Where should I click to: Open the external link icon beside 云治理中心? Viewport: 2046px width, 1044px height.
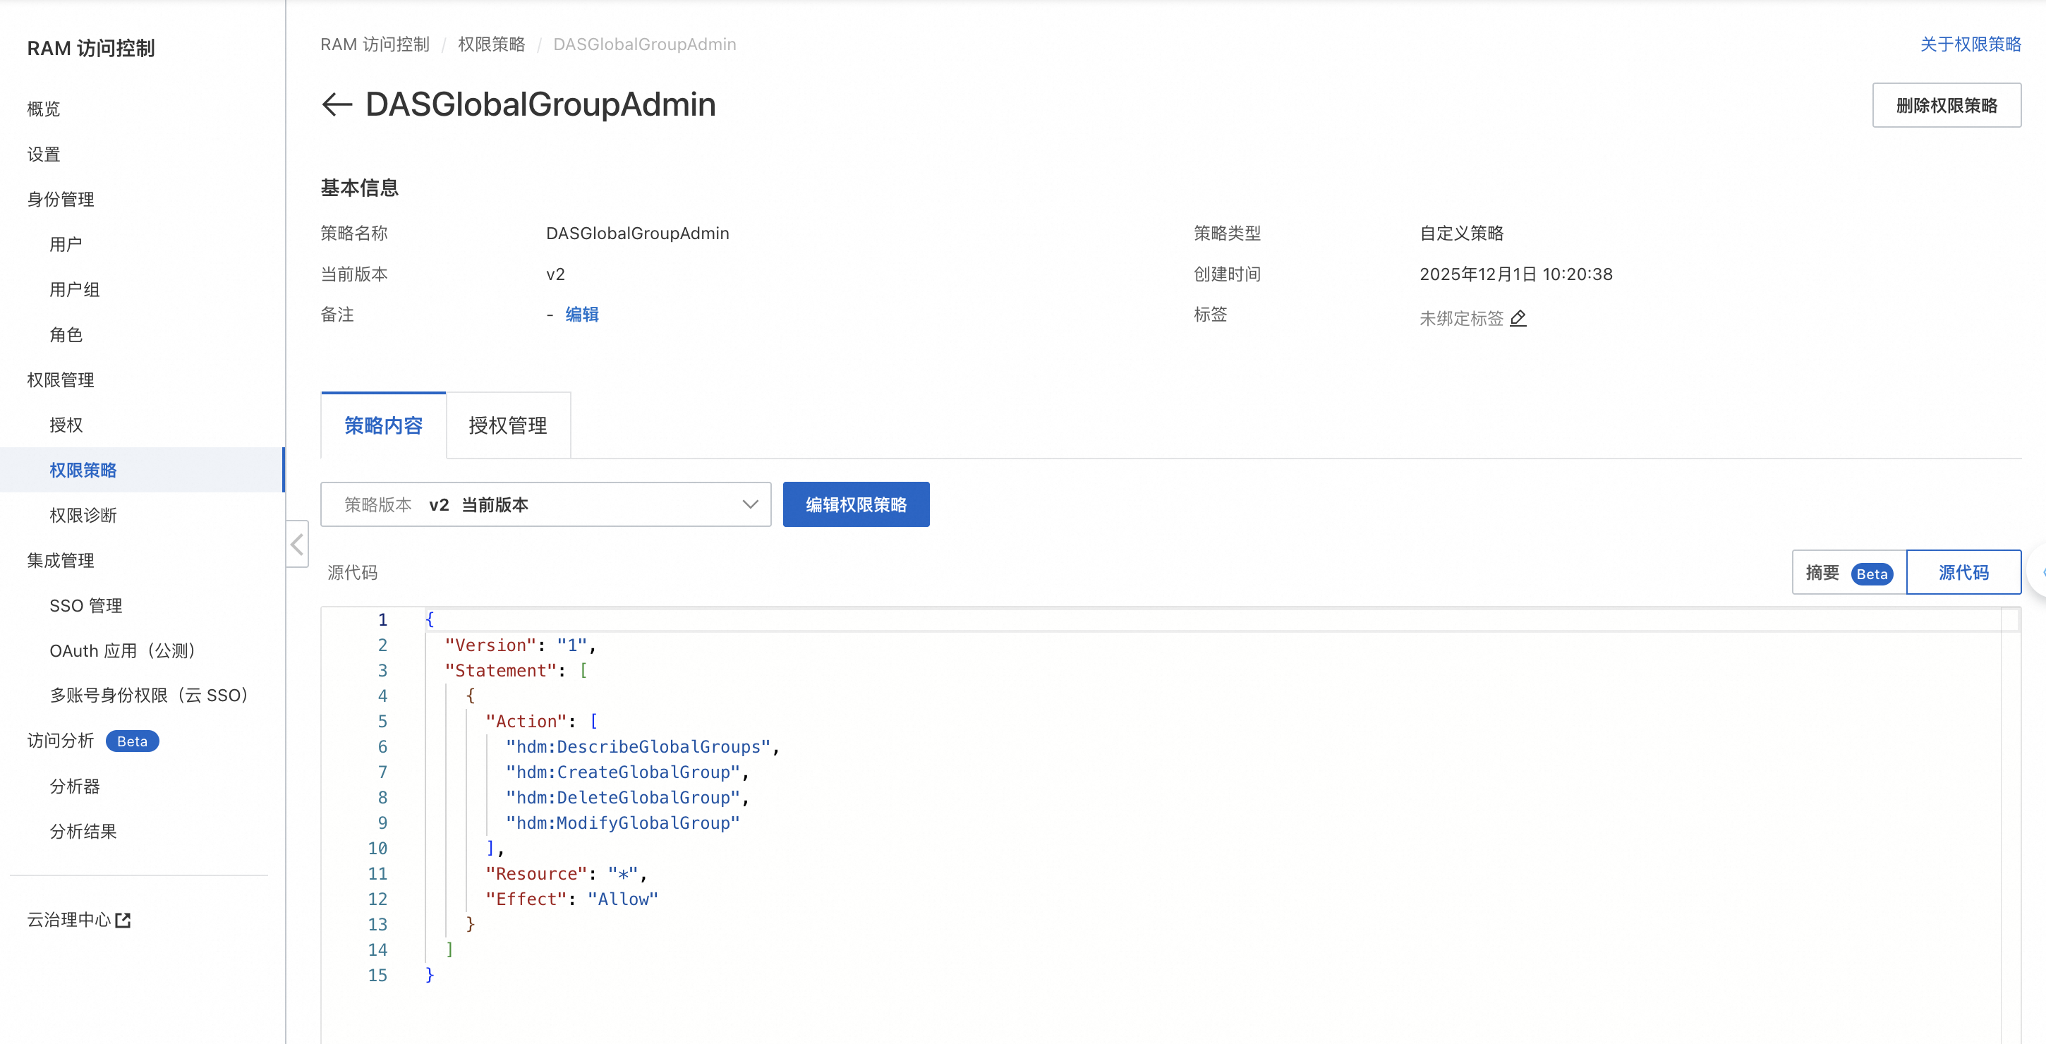coord(123,920)
